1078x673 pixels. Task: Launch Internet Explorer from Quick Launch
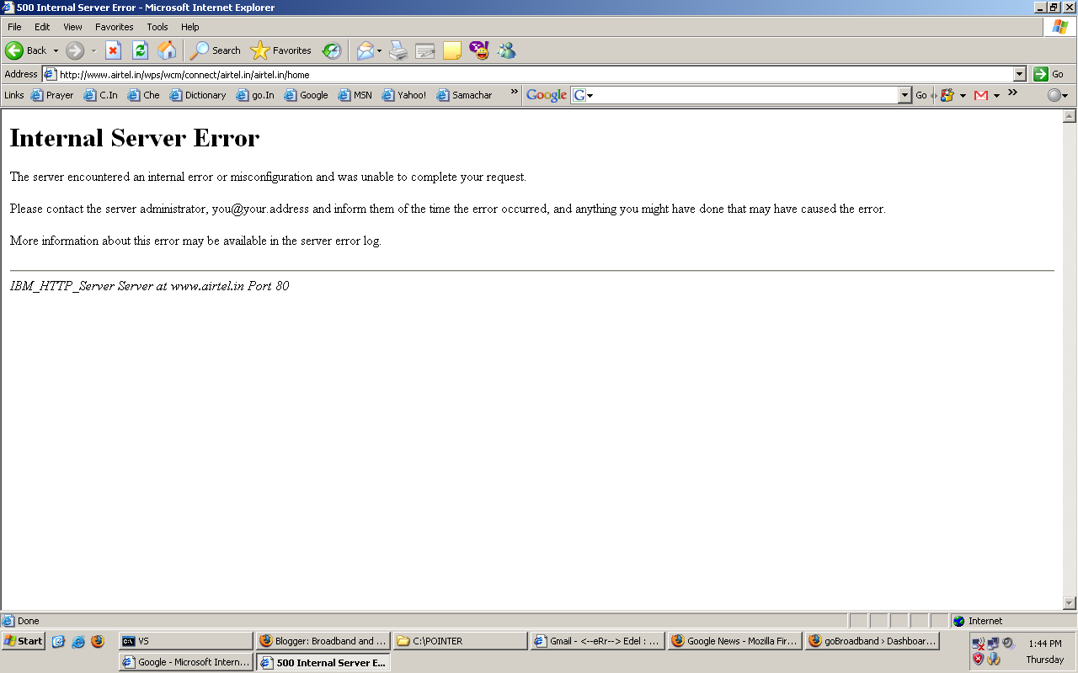click(x=78, y=641)
